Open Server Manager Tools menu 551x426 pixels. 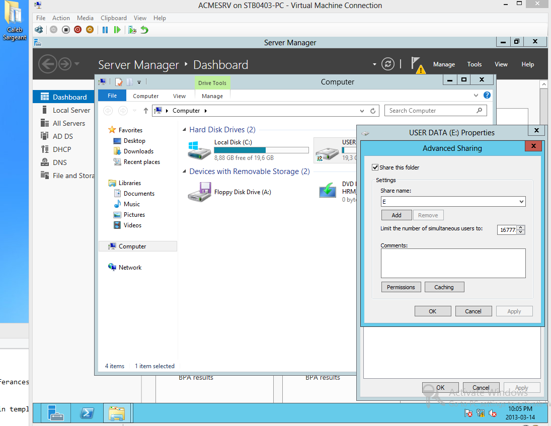pos(475,64)
